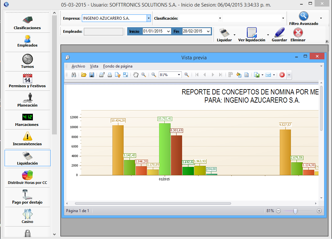332x239 pixels.
Task: Open Liquidación module in sidebar
Action: pyautogui.click(x=27, y=158)
